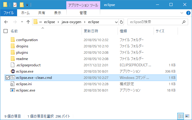Open the ファイル menu tab
This screenshot has height=120, width=192.
pyautogui.click(x=9, y=13)
